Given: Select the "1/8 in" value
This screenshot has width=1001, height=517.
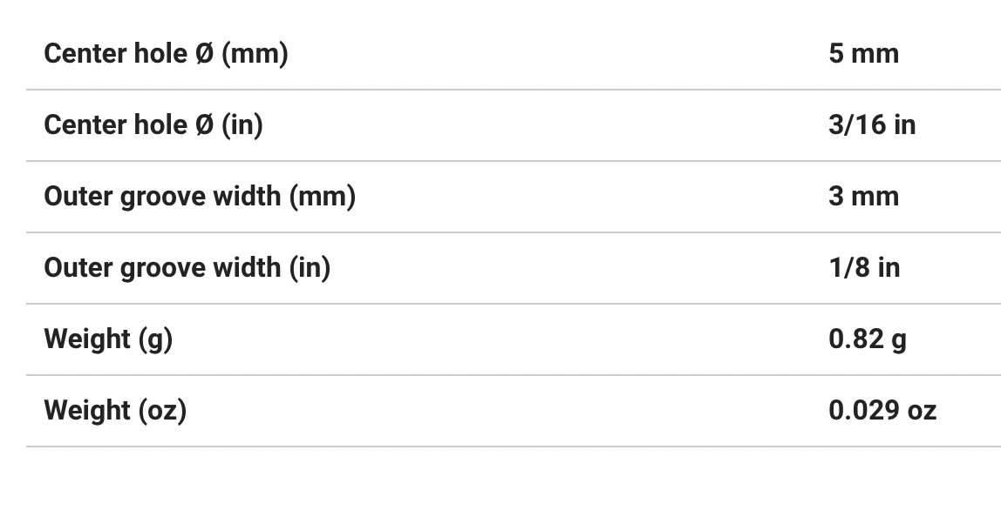Looking at the screenshot, I should pyautogui.click(x=864, y=268).
